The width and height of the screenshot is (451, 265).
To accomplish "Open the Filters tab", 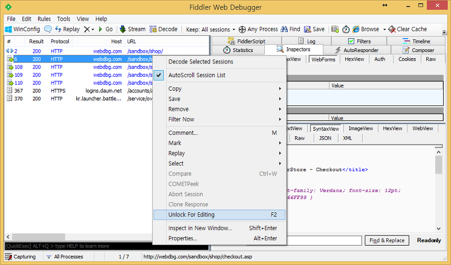I will click(359, 41).
